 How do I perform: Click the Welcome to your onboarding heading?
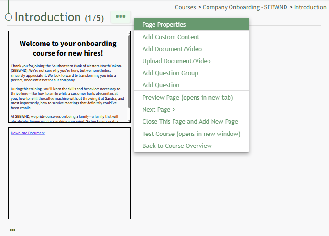click(68, 48)
